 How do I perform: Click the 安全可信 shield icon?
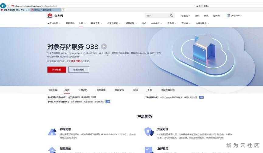tap(149, 132)
